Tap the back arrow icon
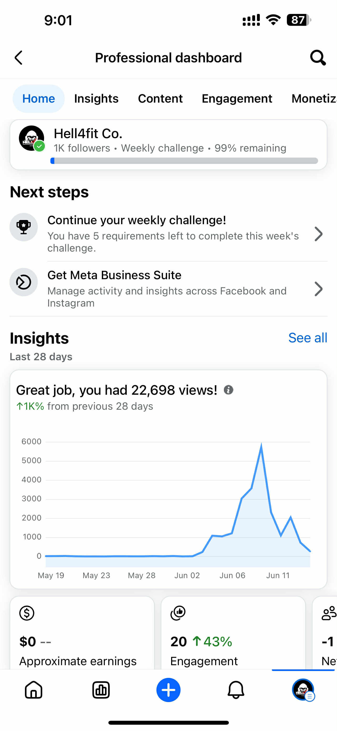 tap(19, 58)
